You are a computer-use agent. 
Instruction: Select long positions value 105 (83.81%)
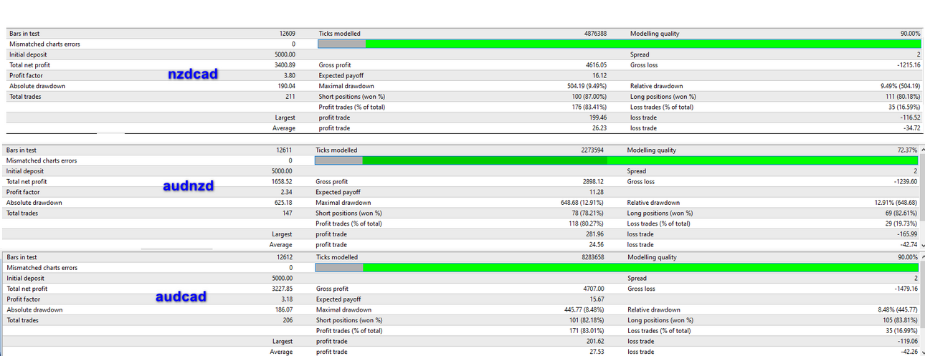[x=899, y=320]
